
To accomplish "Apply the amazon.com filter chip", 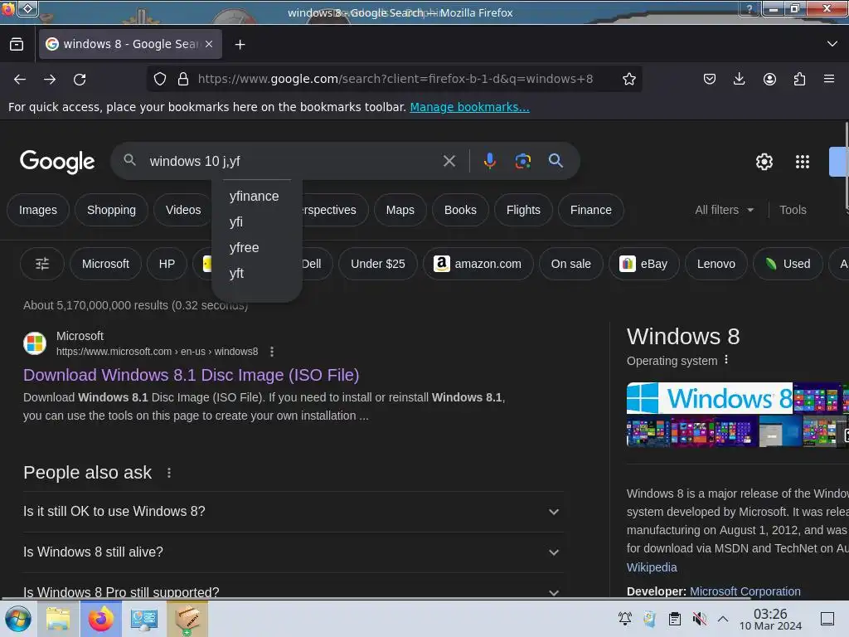I will 478,264.
